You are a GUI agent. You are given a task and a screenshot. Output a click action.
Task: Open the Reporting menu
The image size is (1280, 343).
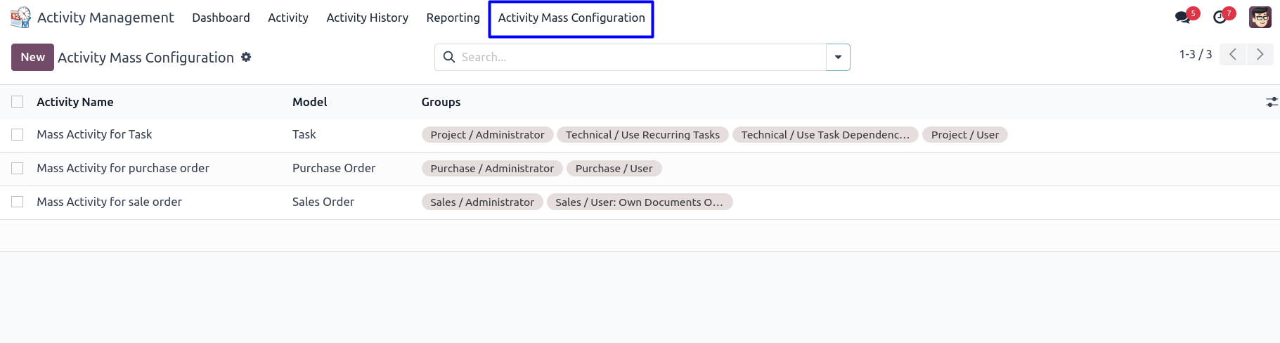(x=453, y=18)
